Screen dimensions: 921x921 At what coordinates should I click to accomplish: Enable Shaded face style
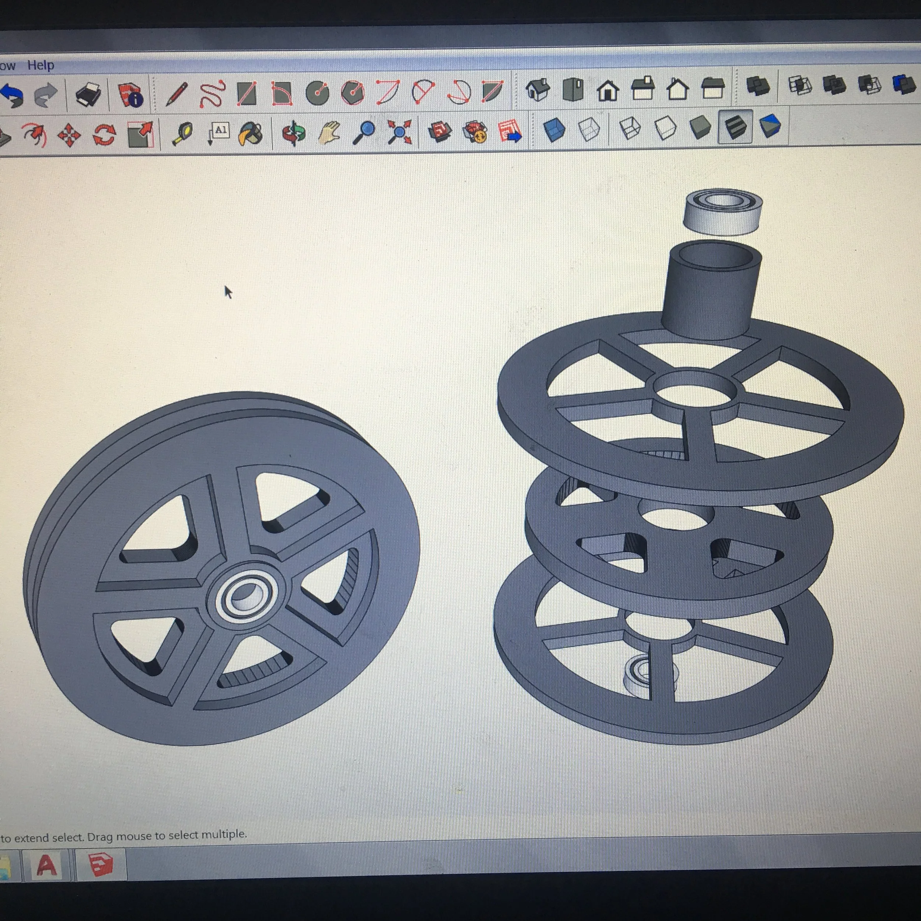tap(700, 127)
